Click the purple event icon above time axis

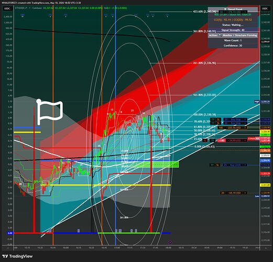click(x=170, y=243)
